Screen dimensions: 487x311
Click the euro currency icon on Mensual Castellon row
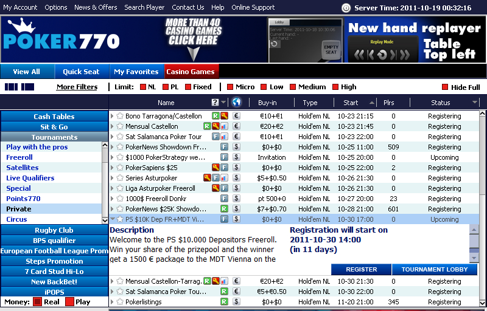point(236,126)
